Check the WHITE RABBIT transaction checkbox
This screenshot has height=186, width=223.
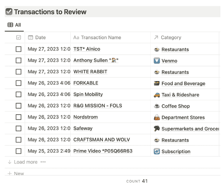click(x=19, y=72)
